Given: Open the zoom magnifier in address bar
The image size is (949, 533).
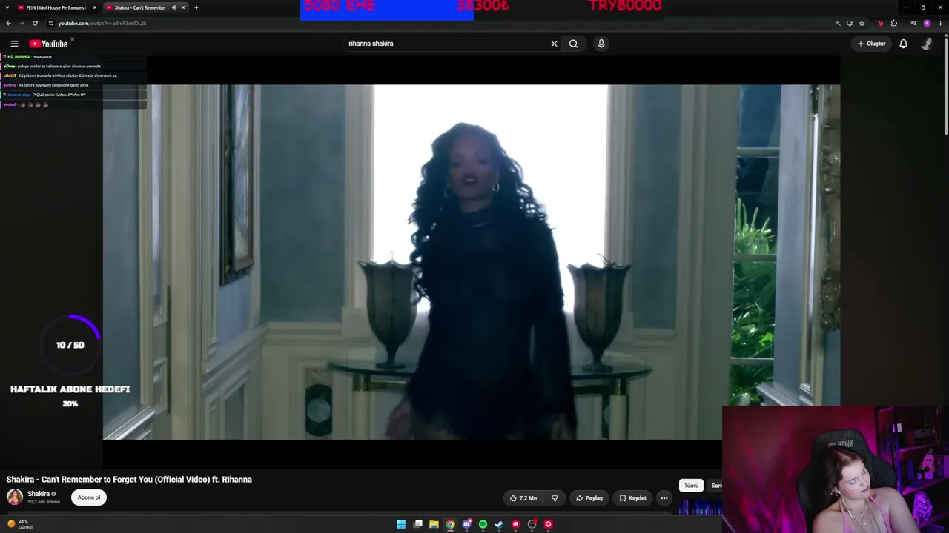Looking at the screenshot, I should 838,23.
